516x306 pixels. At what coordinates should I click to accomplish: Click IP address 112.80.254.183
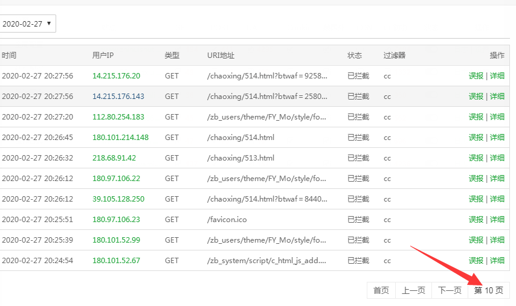118,117
